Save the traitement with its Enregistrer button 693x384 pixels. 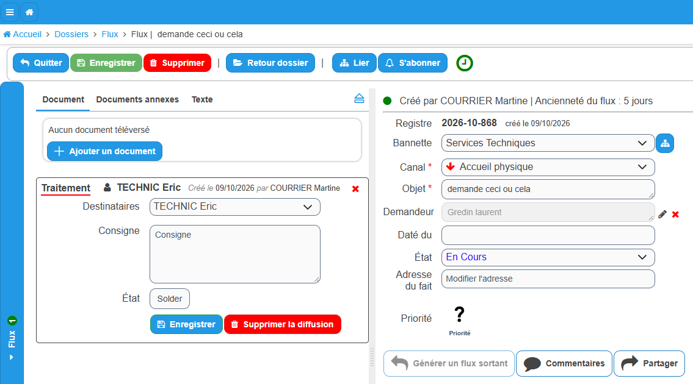coord(186,324)
